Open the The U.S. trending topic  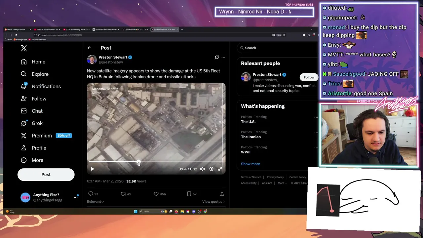pyautogui.click(x=248, y=122)
